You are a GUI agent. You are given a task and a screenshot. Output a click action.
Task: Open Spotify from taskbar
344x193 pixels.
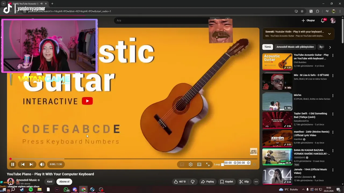click(x=31, y=190)
